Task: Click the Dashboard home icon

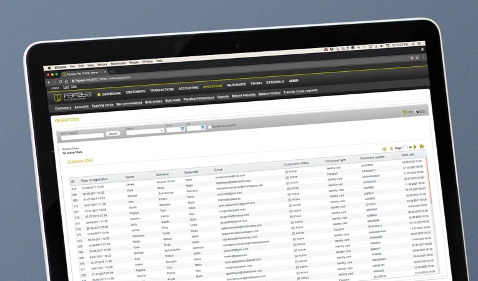Action: (x=99, y=93)
